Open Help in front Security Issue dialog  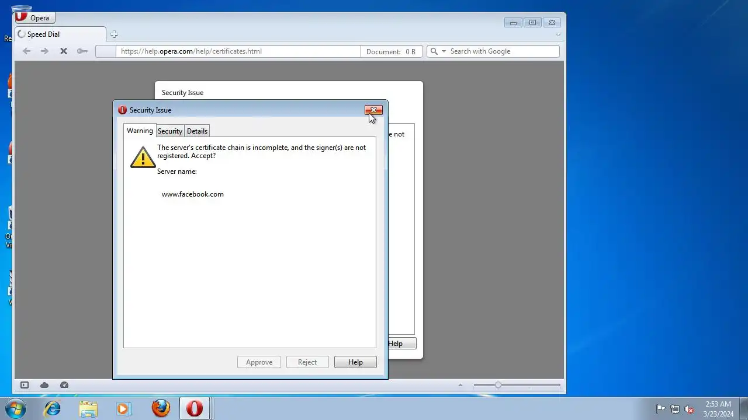tap(355, 362)
